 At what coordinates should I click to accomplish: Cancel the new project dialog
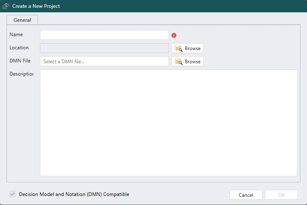tap(246, 195)
